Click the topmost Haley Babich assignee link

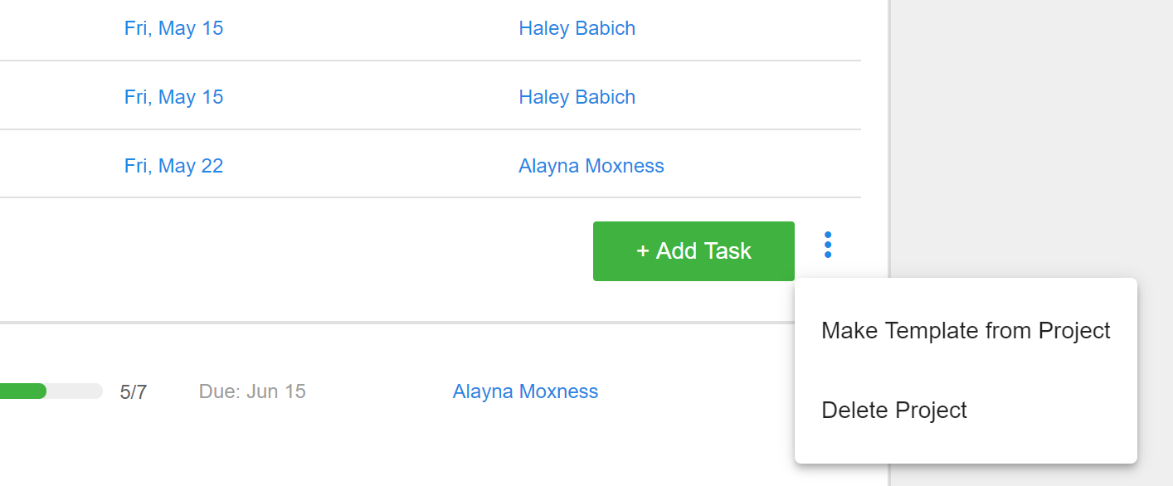point(577,28)
